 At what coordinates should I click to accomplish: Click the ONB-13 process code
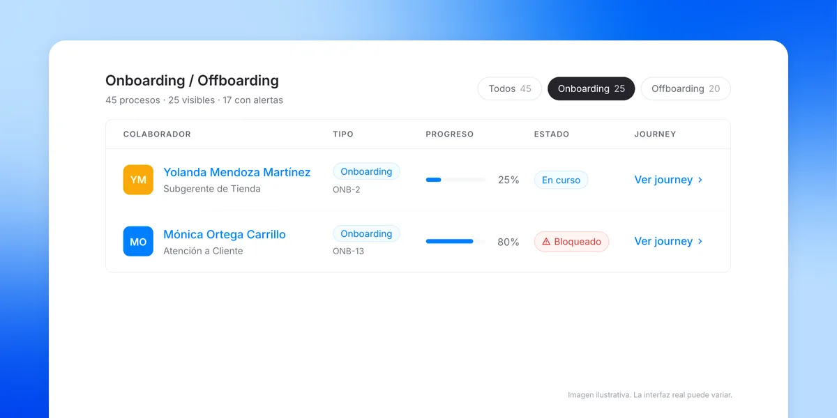click(x=349, y=251)
